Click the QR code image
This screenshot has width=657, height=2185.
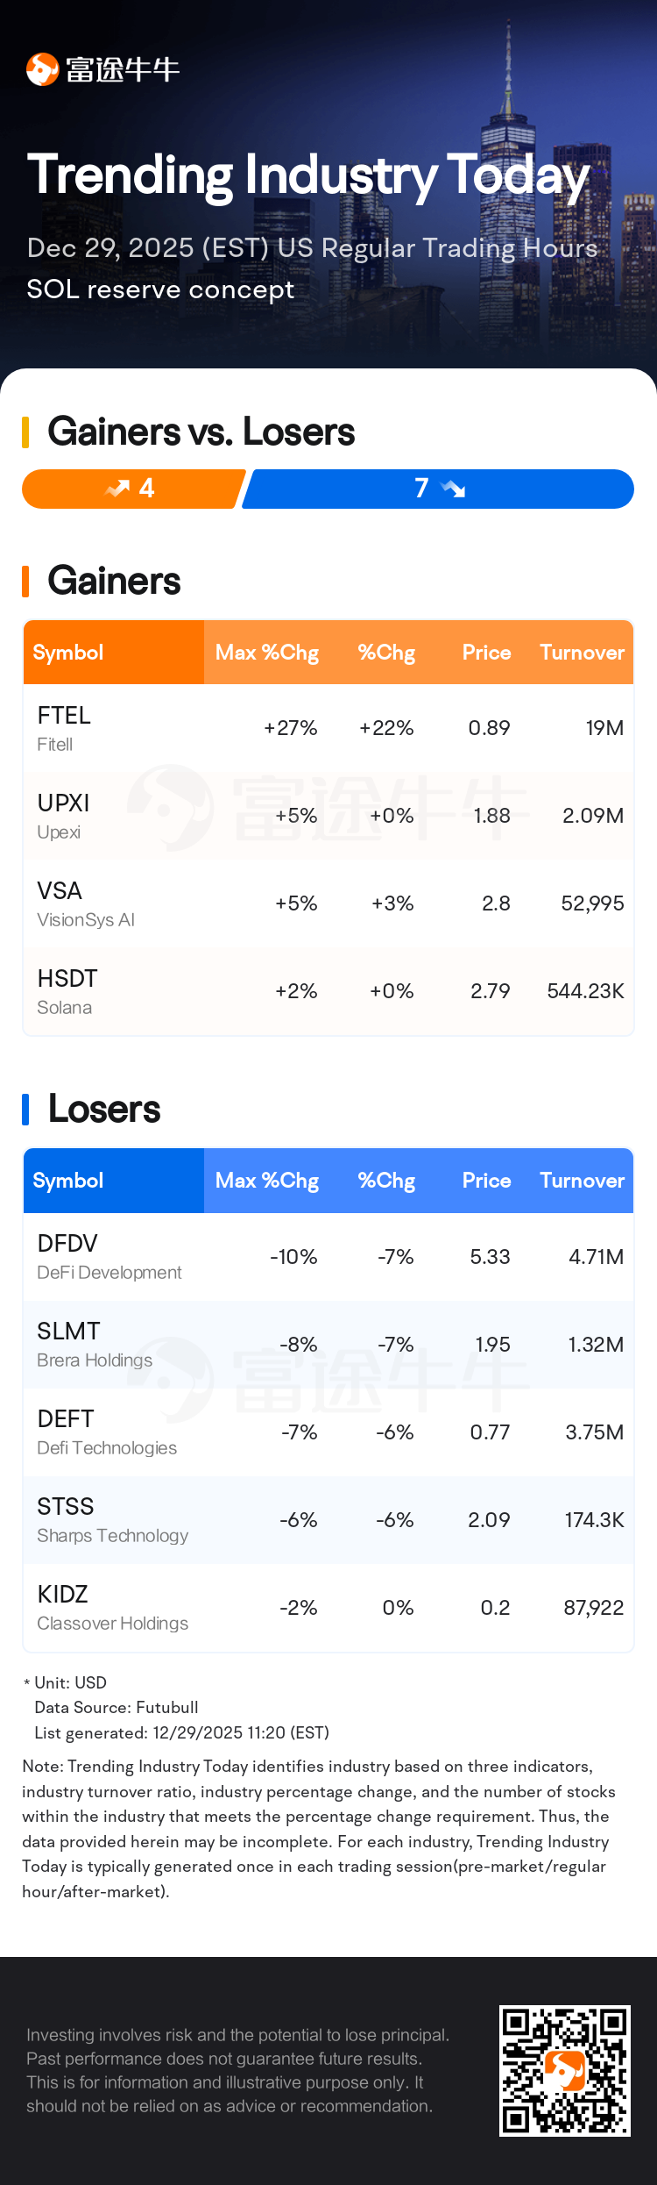point(564,2070)
